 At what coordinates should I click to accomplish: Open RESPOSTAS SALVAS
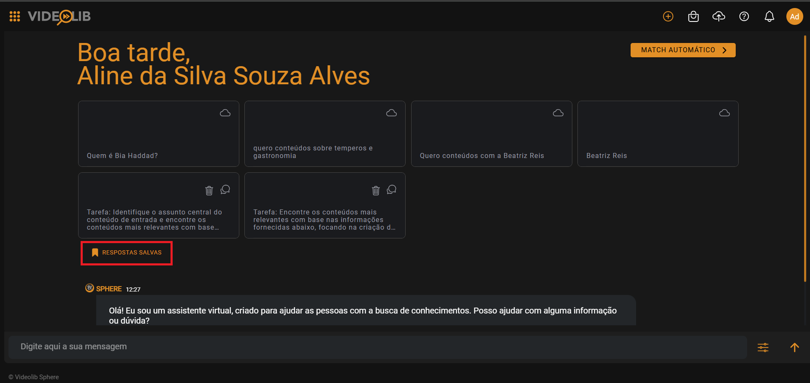[x=126, y=252]
